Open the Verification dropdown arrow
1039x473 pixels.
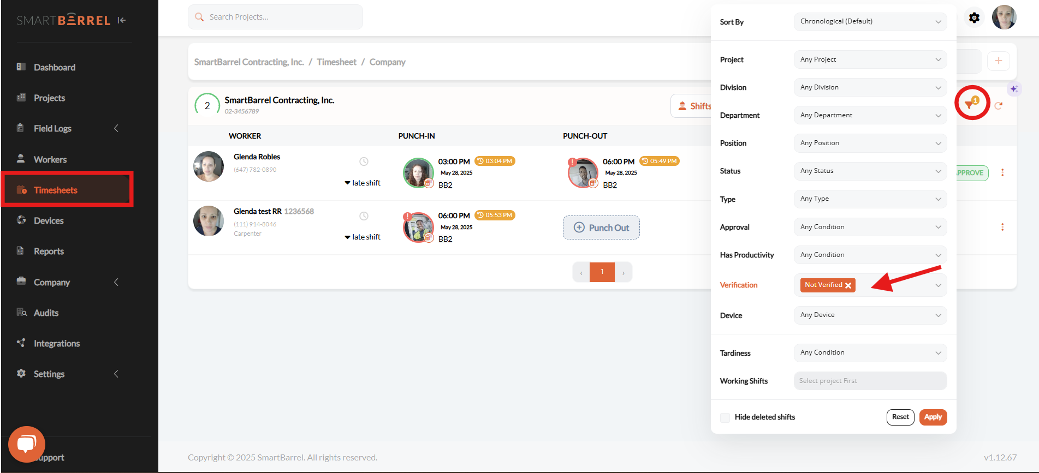938,285
